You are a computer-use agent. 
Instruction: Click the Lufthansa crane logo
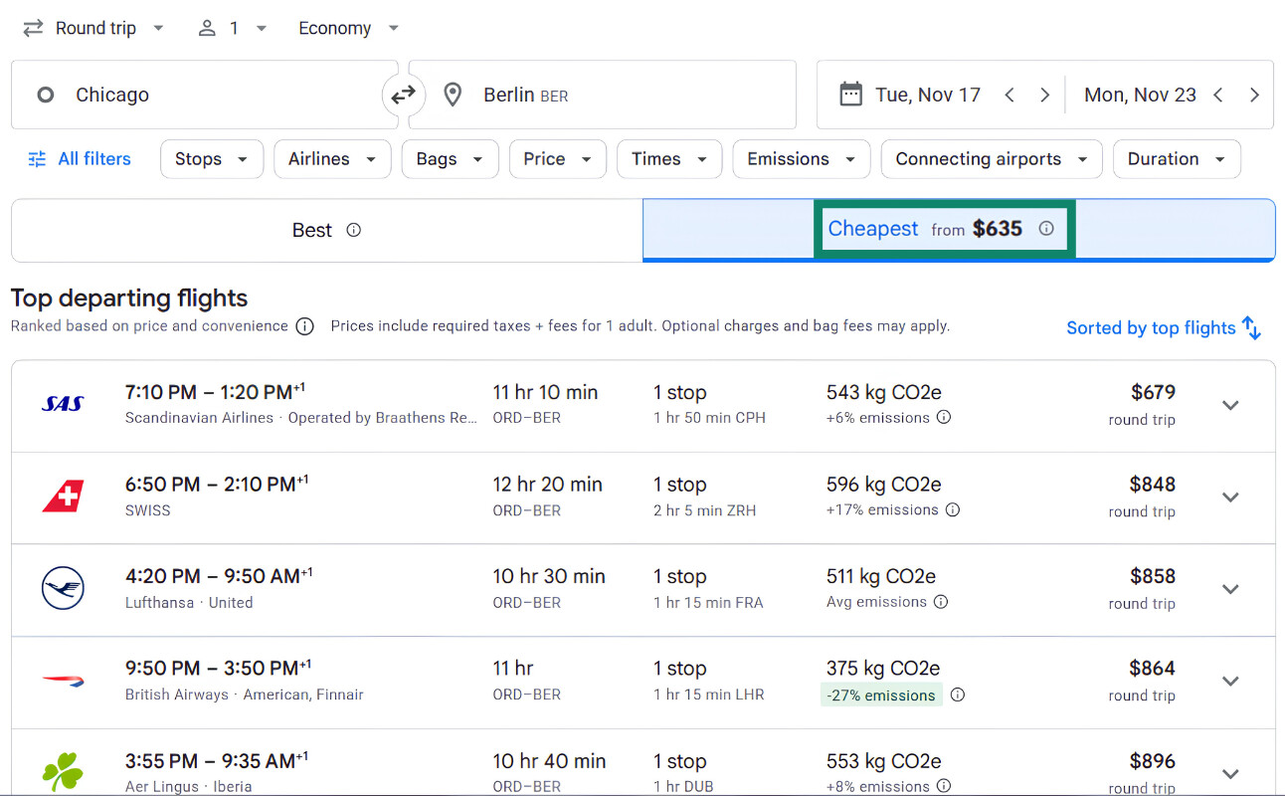click(x=63, y=588)
